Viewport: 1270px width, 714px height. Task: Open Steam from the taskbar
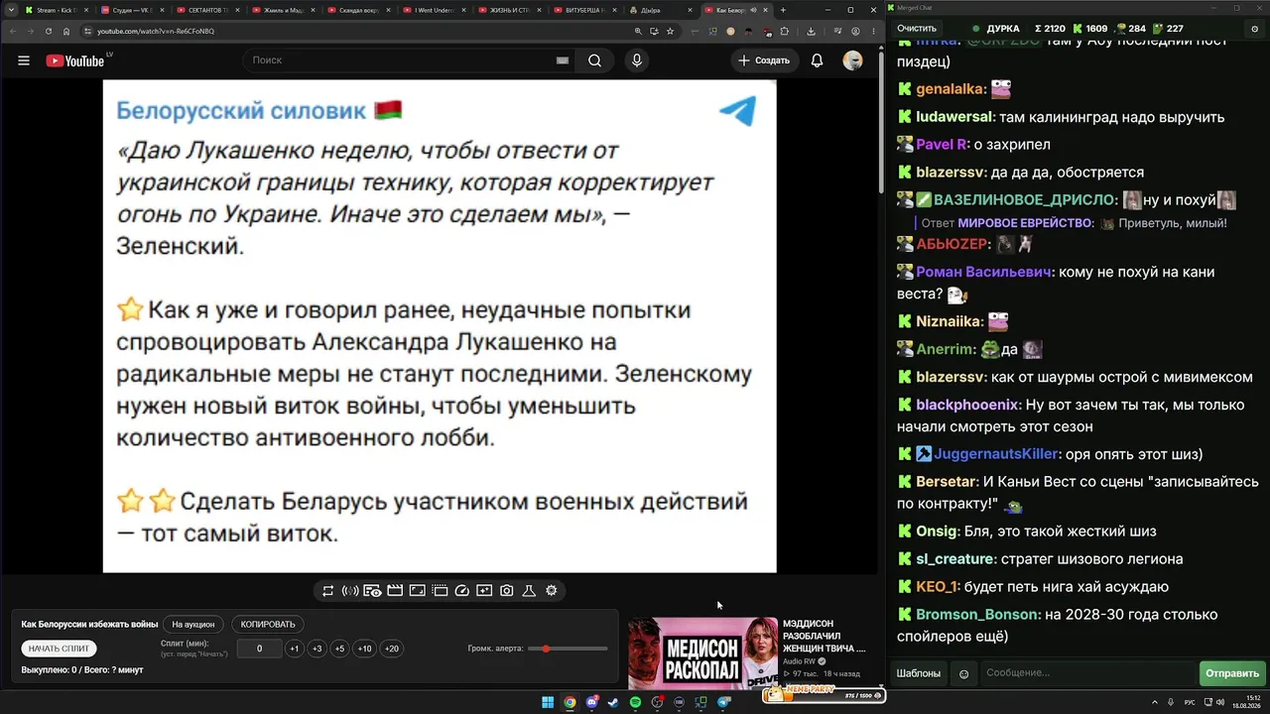[x=613, y=702]
